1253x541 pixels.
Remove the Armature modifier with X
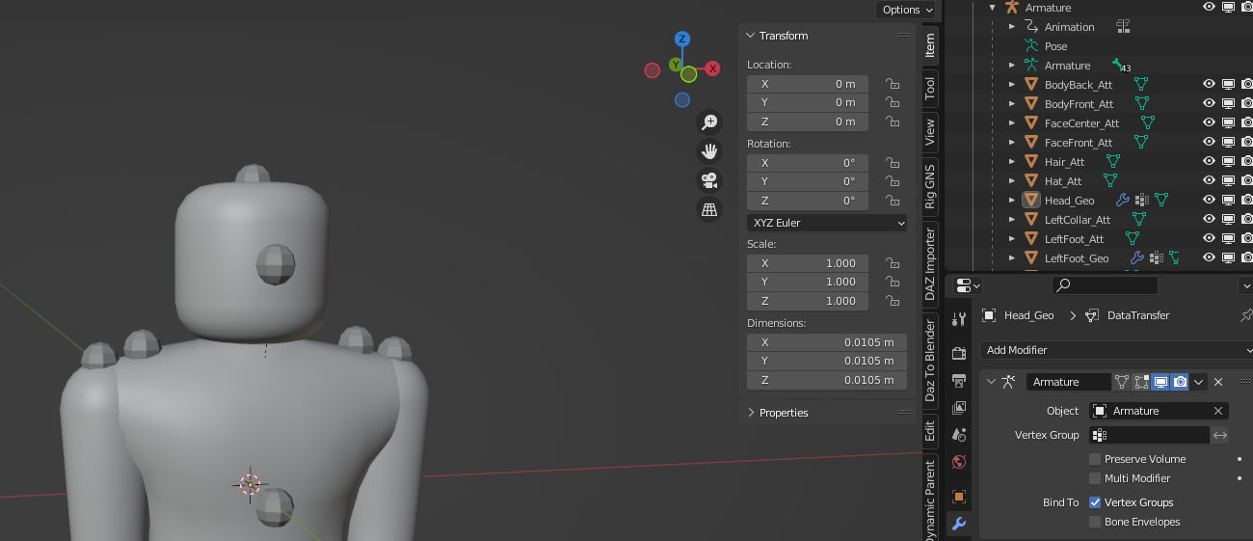click(x=1218, y=382)
